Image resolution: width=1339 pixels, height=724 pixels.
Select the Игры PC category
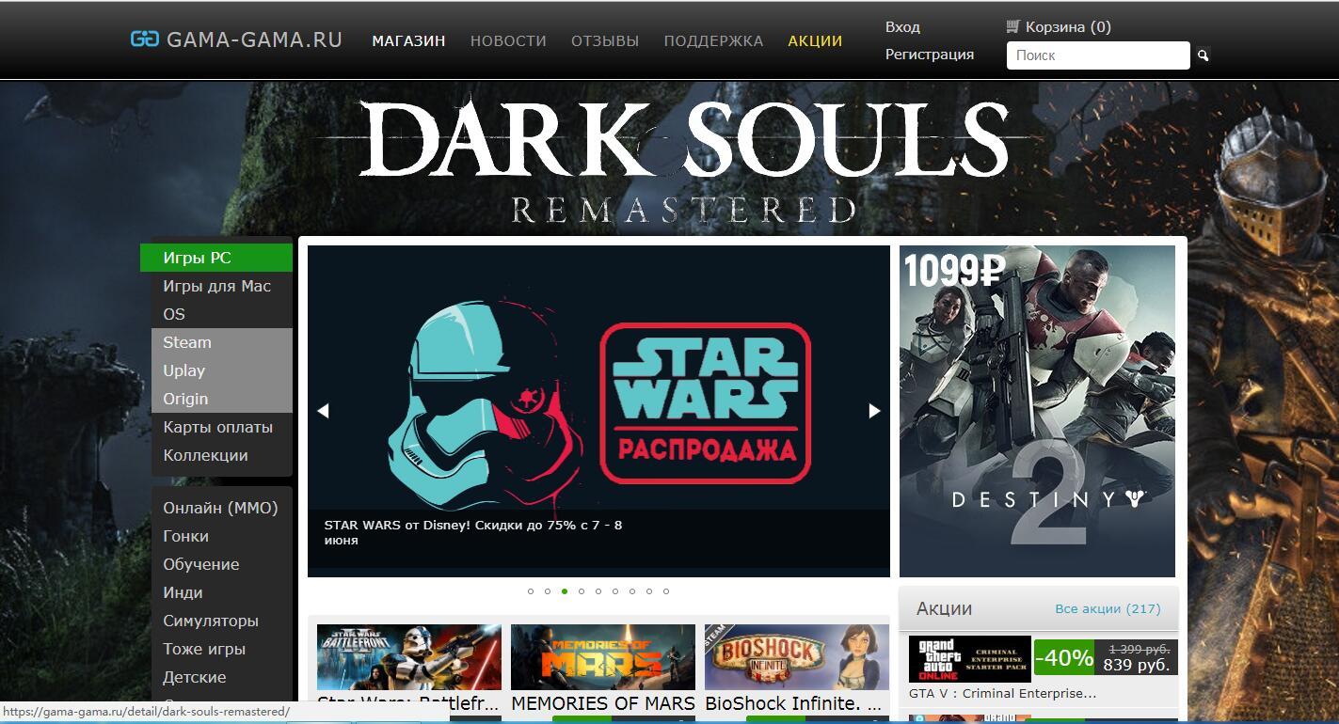point(216,258)
